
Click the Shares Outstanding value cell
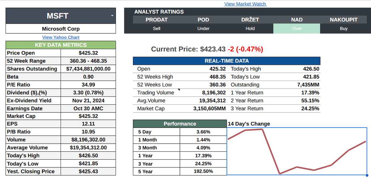point(88,69)
